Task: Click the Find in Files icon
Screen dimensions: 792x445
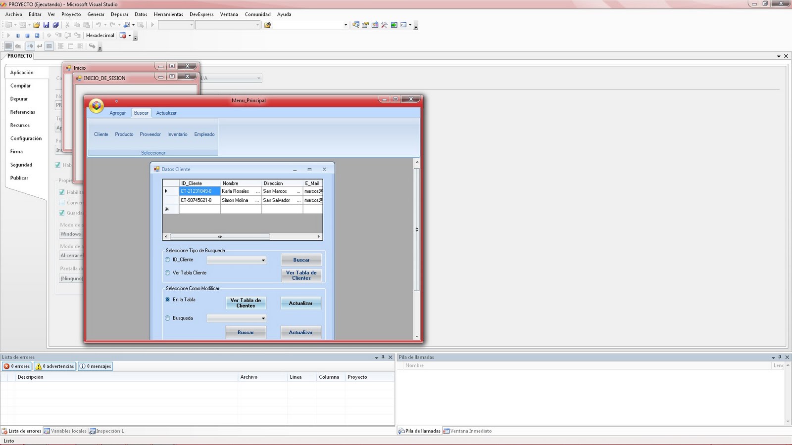Action: pos(267,25)
